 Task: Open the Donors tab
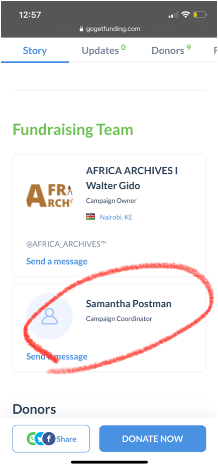click(x=171, y=50)
